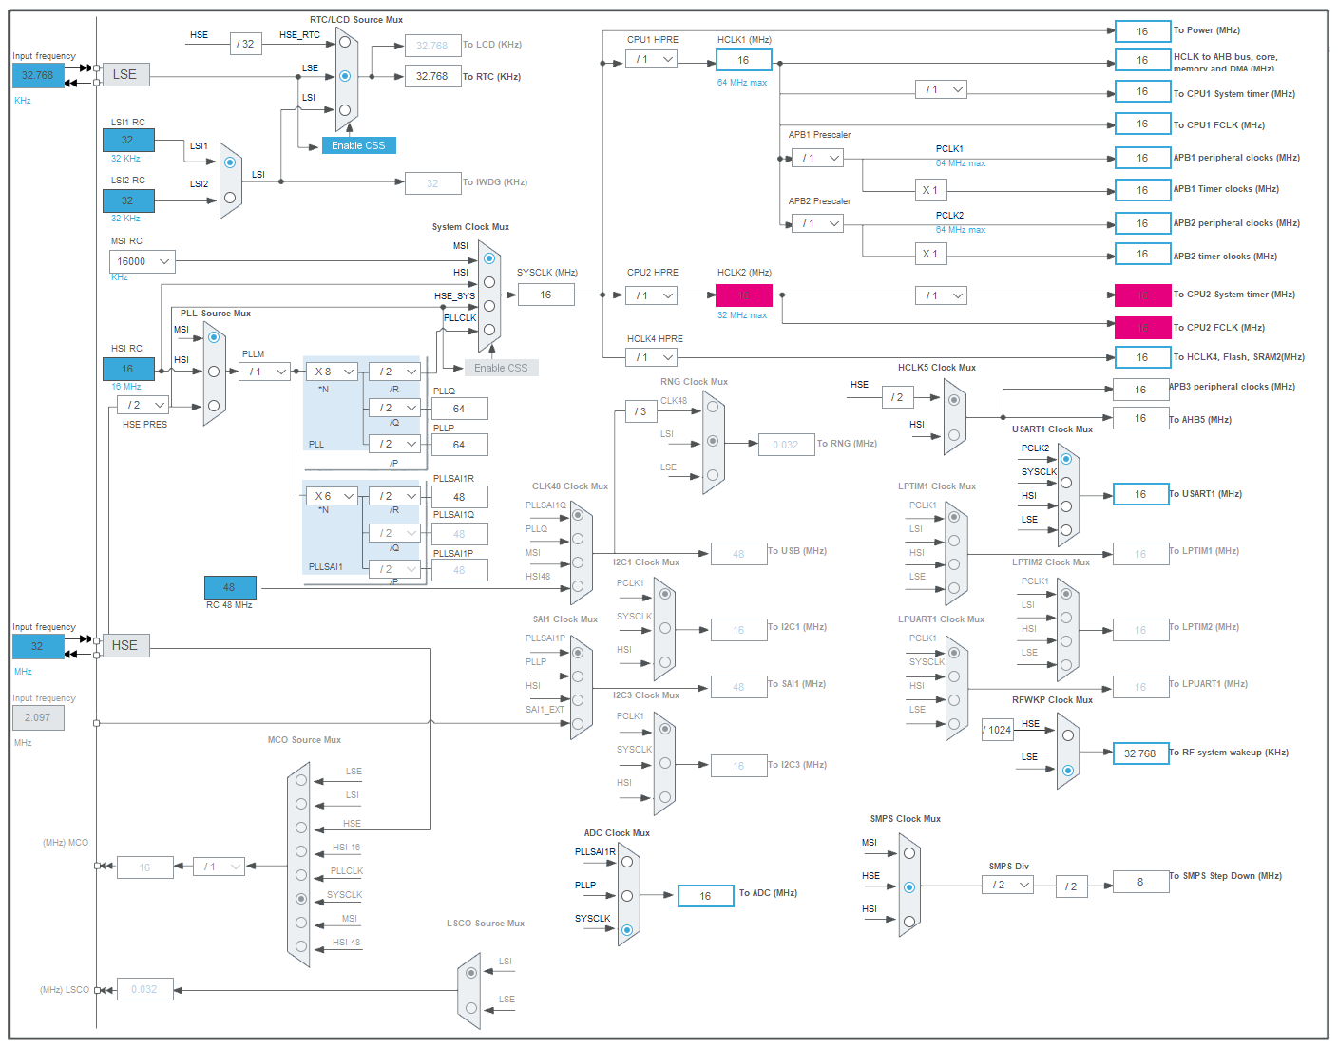Viewport: 1338px width, 1048px height.
Task: Click Enable CSS next to the RTC mux
Action: tap(358, 144)
